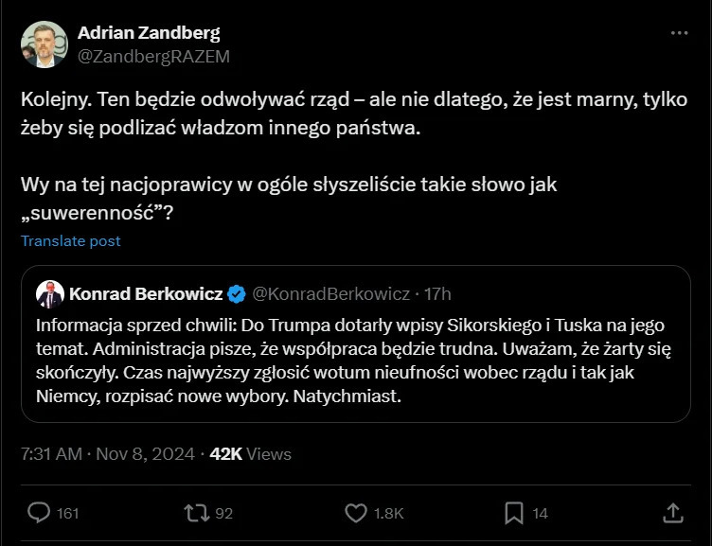Bookmark this post by Adrian Zandberg

(514, 513)
